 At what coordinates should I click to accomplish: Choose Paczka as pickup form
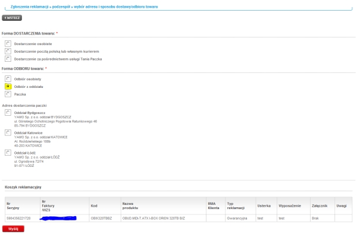click(x=8, y=94)
